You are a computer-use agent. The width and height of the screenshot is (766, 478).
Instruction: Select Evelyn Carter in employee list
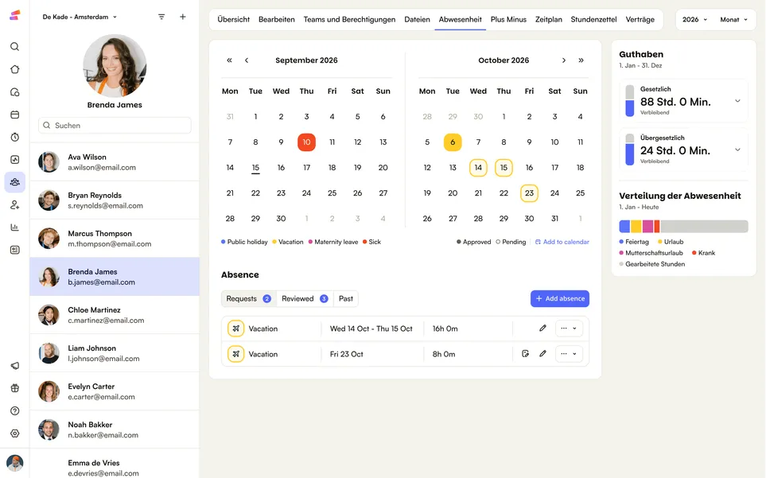click(x=115, y=391)
